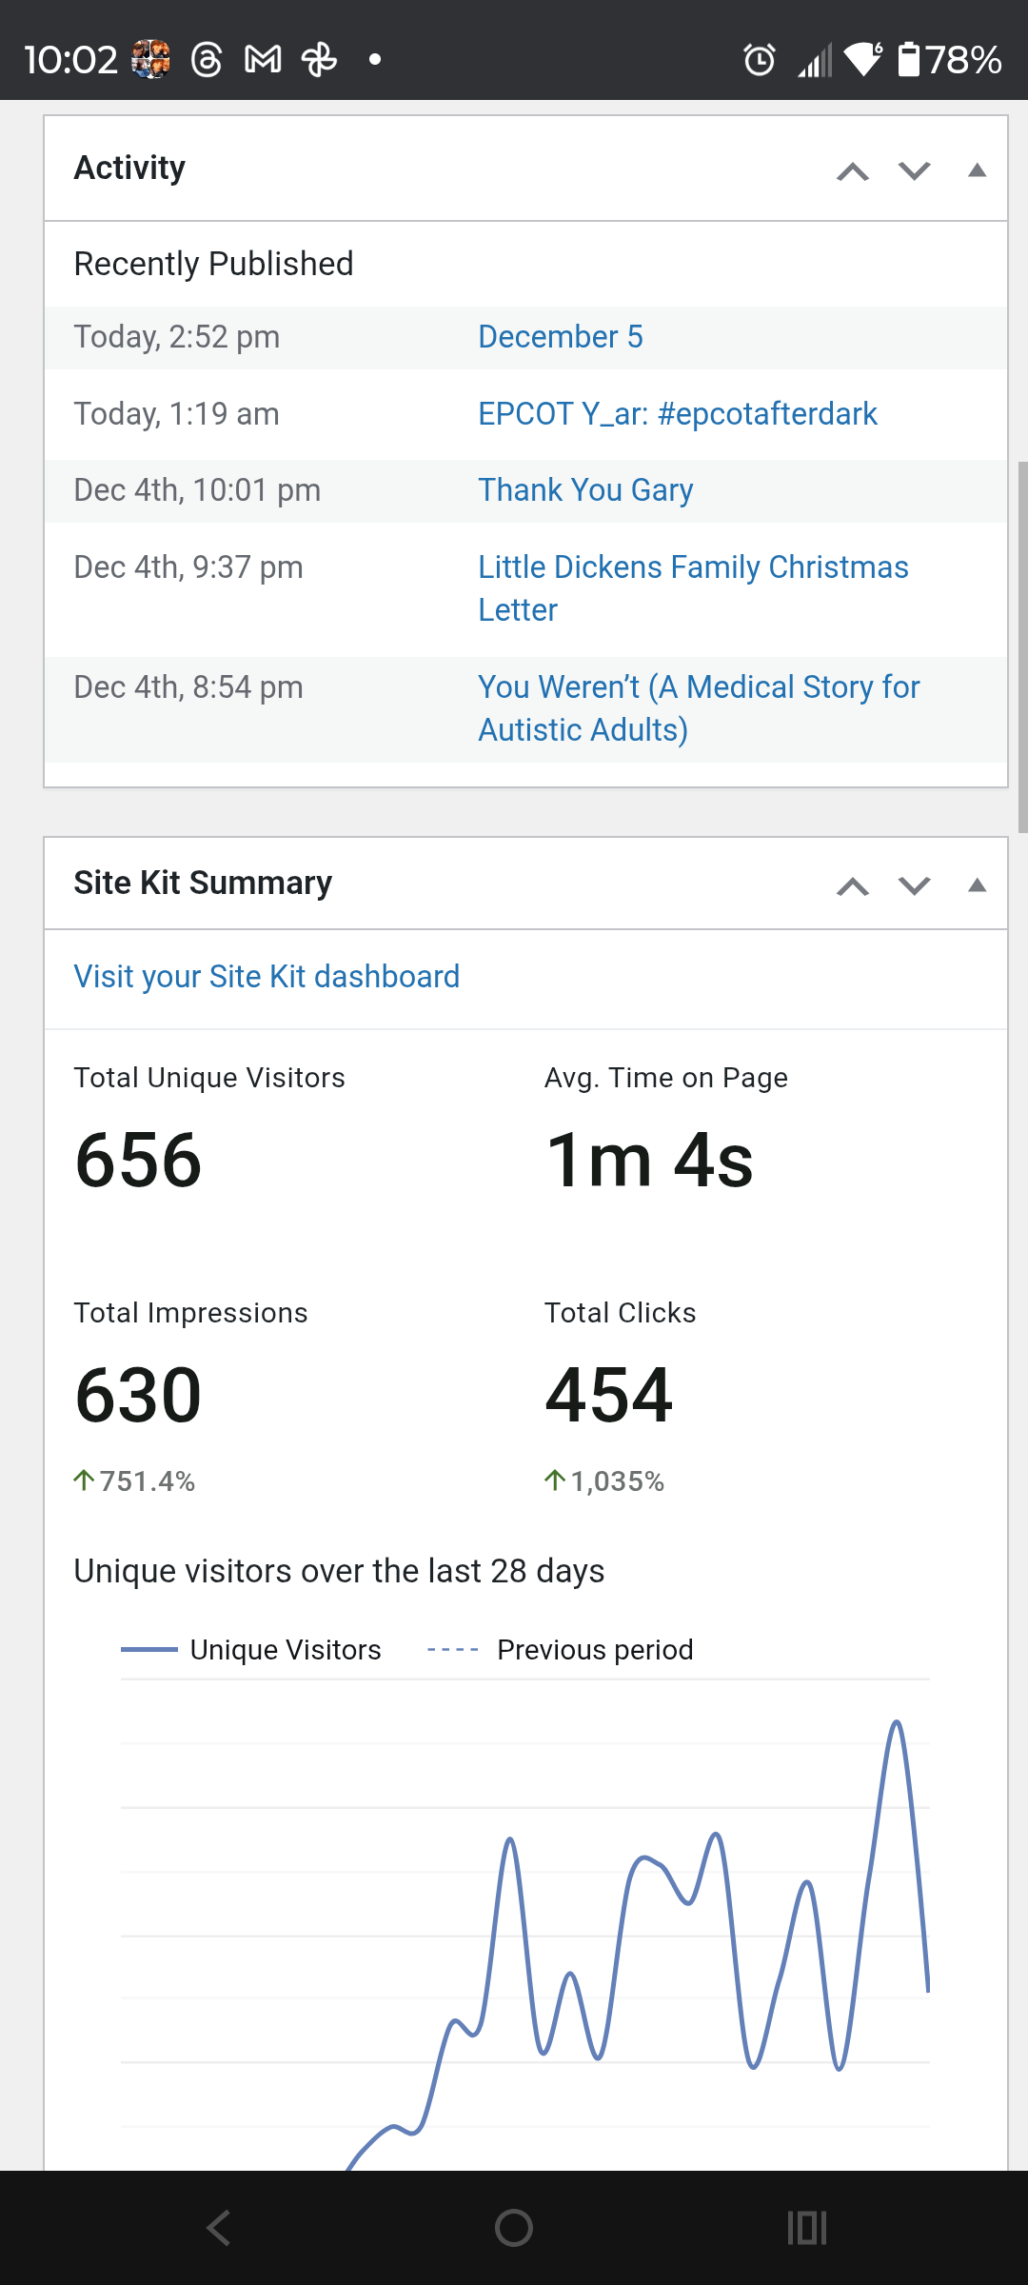Move Activity panel down arrow
Screen dimensions: 1028x2285
(915, 171)
